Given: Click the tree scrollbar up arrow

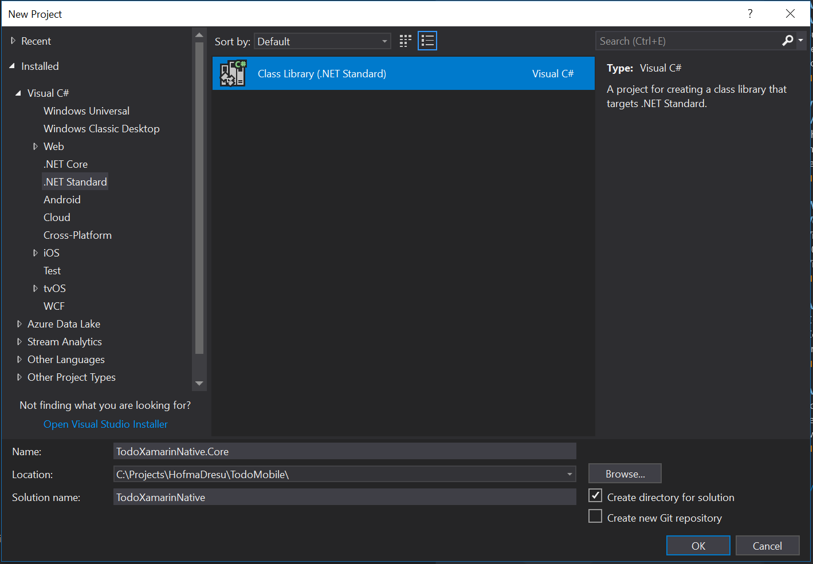Looking at the screenshot, I should [199, 36].
